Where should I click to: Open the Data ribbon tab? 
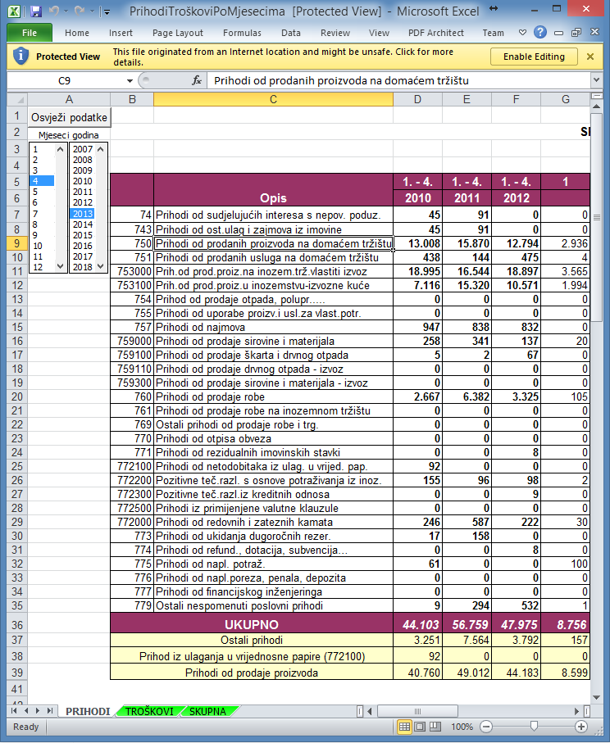(x=291, y=33)
